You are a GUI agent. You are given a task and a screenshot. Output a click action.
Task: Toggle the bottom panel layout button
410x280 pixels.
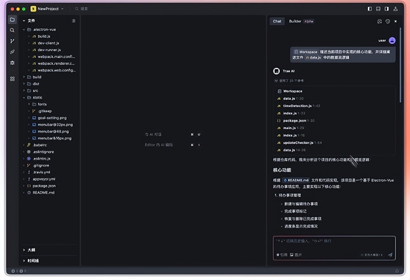378,9
